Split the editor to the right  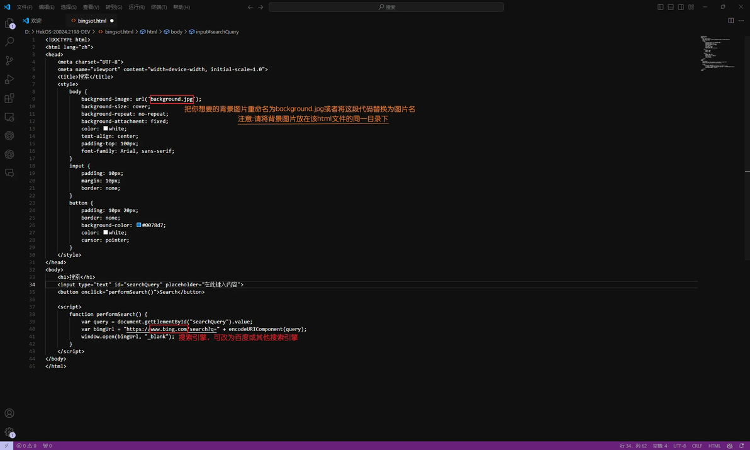pyautogui.click(x=731, y=21)
